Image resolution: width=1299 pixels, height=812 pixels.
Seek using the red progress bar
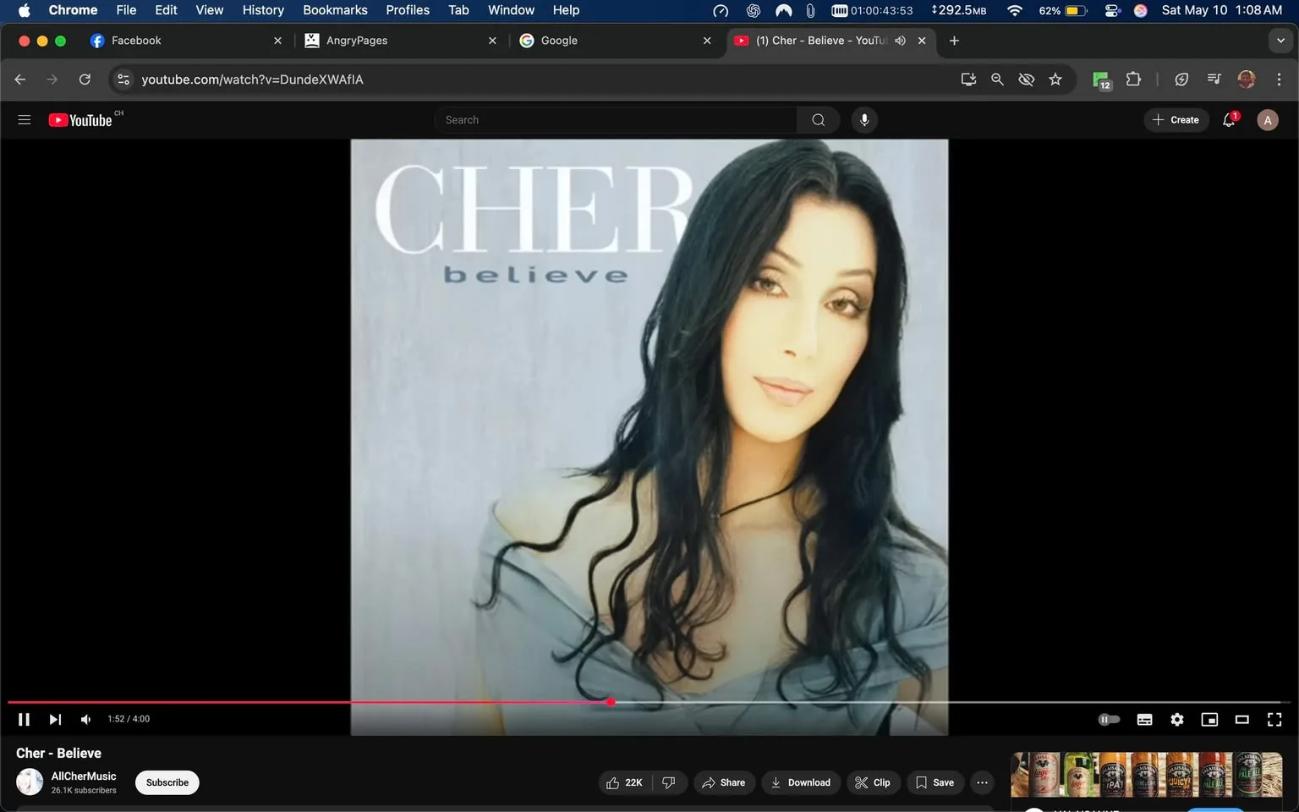(x=611, y=702)
